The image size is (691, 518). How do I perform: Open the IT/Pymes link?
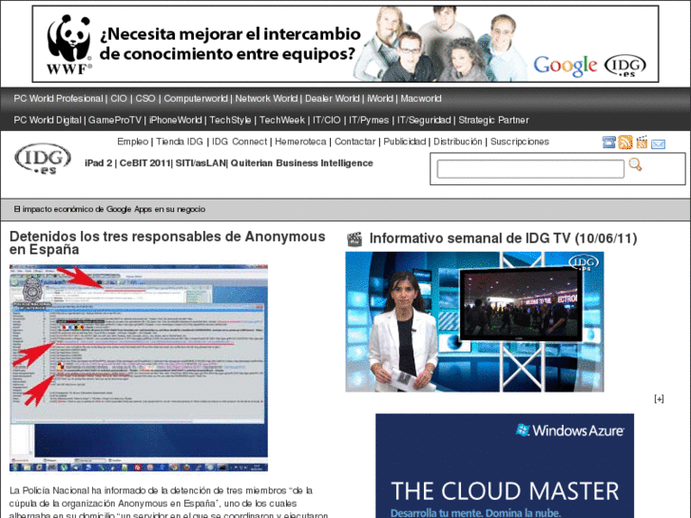point(369,120)
